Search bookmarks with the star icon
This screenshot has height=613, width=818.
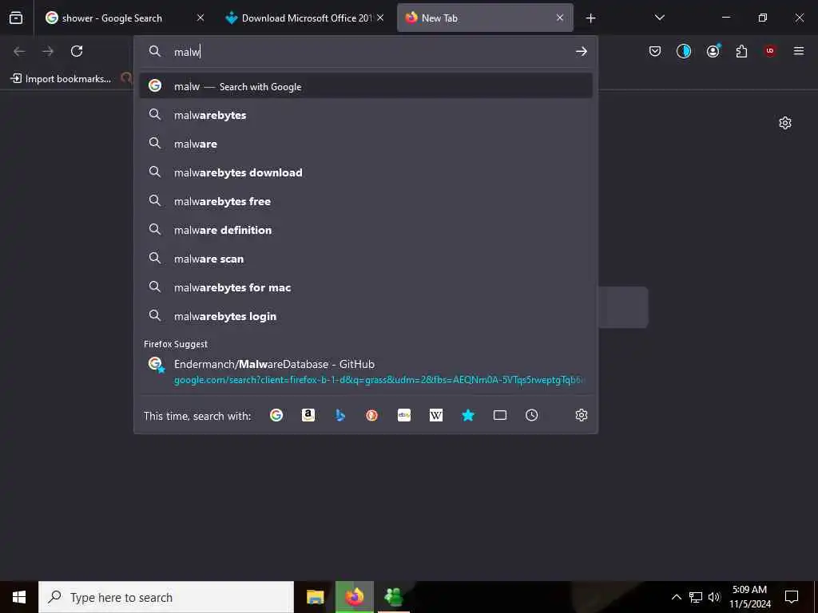pos(468,415)
